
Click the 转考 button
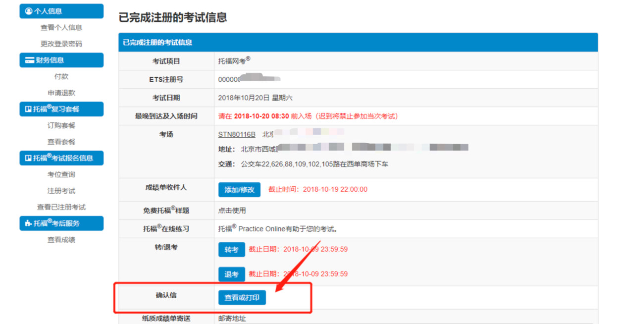232,250
